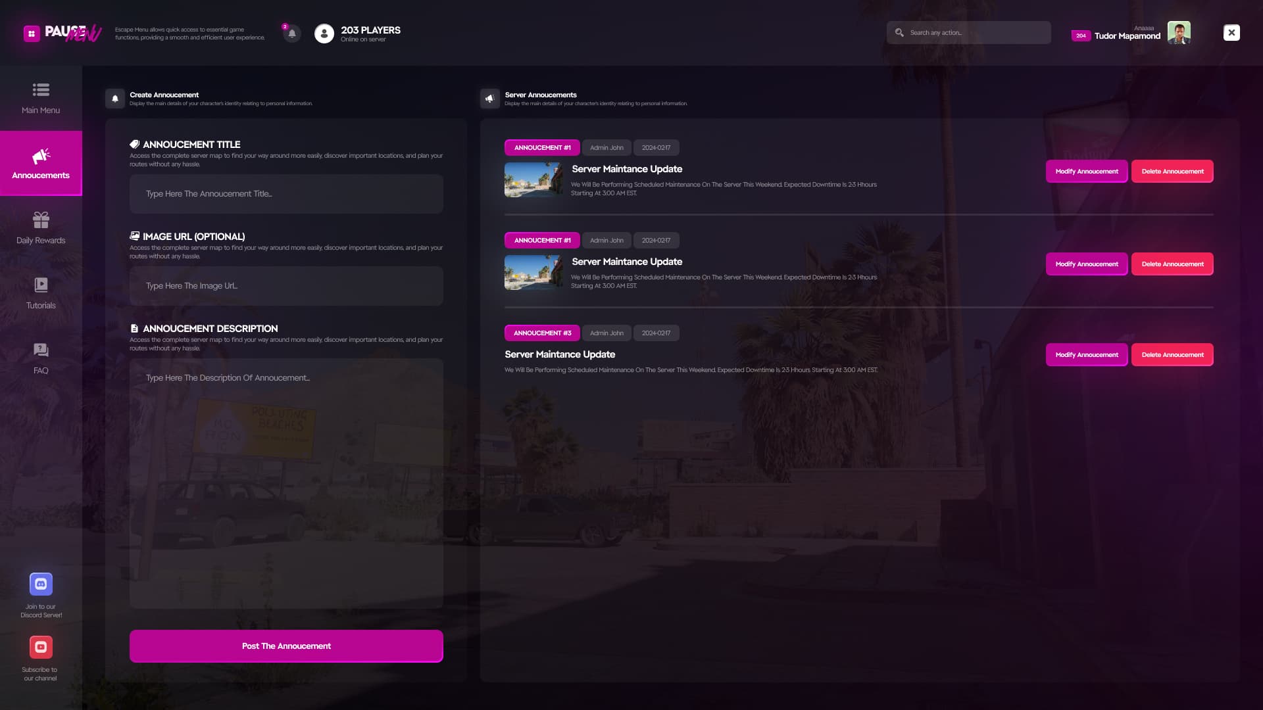The image size is (1263, 710).
Task: Click the YouTube subscribe icon
Action: pos(41,647)
